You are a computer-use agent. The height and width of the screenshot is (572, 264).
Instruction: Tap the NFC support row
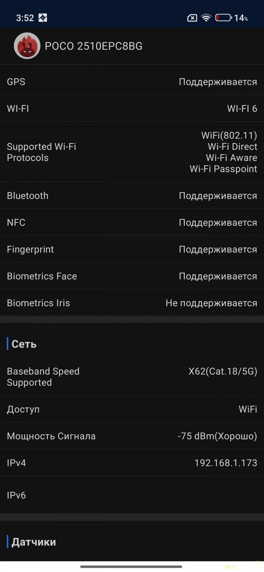tap(132, 222)
